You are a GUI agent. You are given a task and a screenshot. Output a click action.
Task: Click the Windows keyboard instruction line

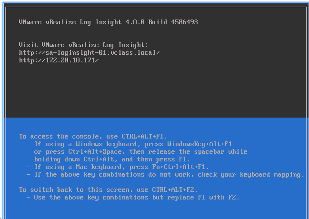[130, 144]
